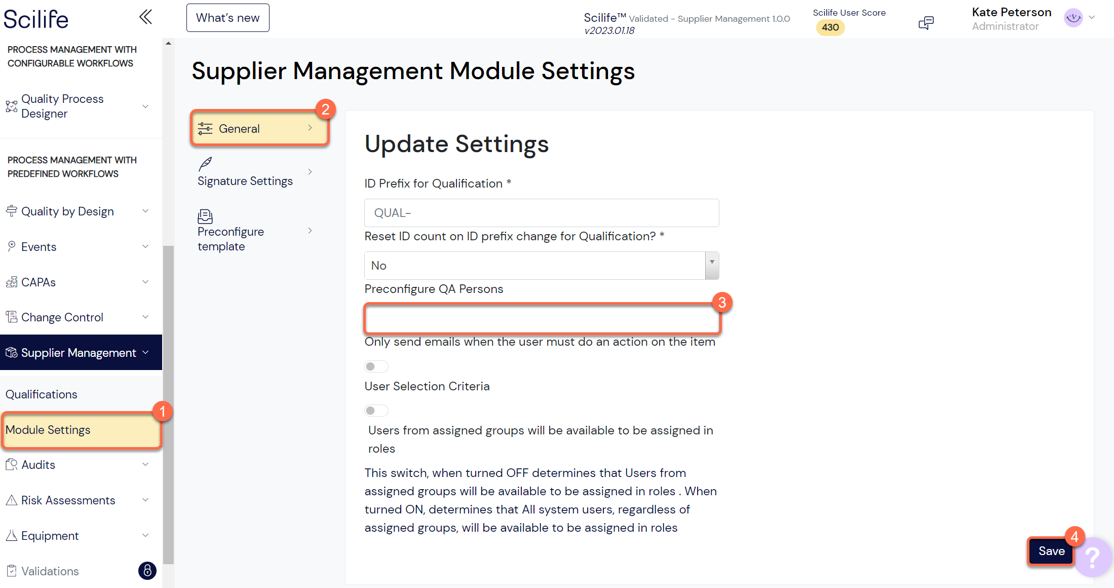Click the sidebar vertical scrollbar
Viewport: 1114px width, 588px height.
tap(169, 405)
